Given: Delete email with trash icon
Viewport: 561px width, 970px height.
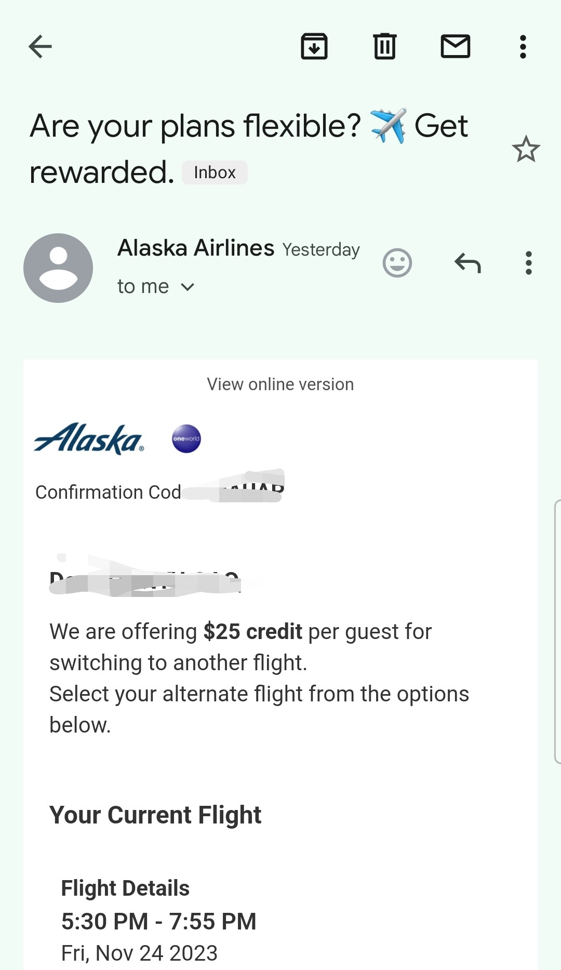Looking at the screenshot, I should point(385,47).
